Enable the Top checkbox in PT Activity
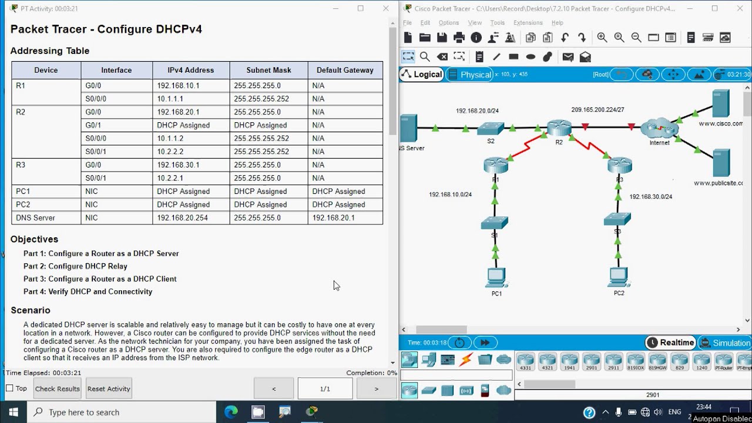The image size is (752, 423). click(9, 388)
